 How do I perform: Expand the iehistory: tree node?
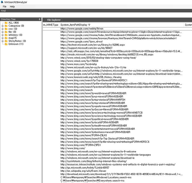2,35
